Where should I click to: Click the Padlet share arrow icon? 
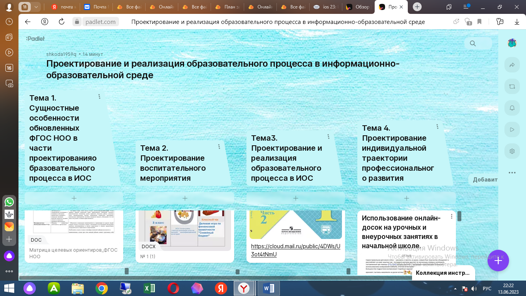pyautogui.click(x=512, y=65)
